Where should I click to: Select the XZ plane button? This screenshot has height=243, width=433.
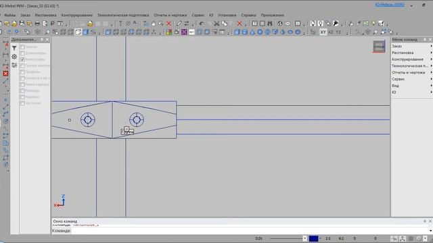coord(331,32)
